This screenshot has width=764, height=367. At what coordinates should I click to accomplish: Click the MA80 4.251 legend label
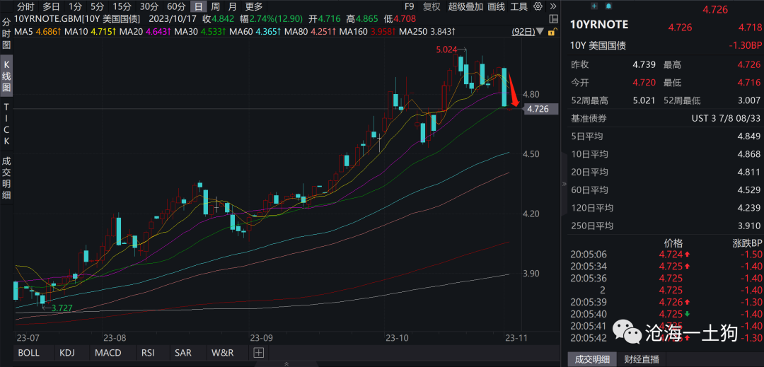(x=309, y=32)
